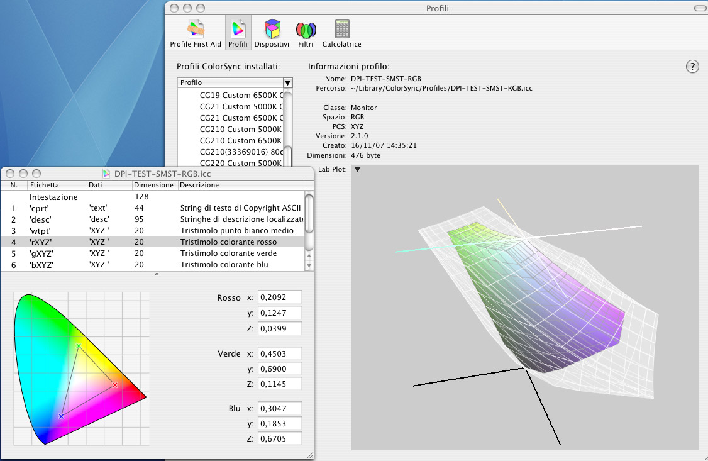Click the Rosso Z value field
This screenshot has width=708, height=461.
(x=280, y=329)
